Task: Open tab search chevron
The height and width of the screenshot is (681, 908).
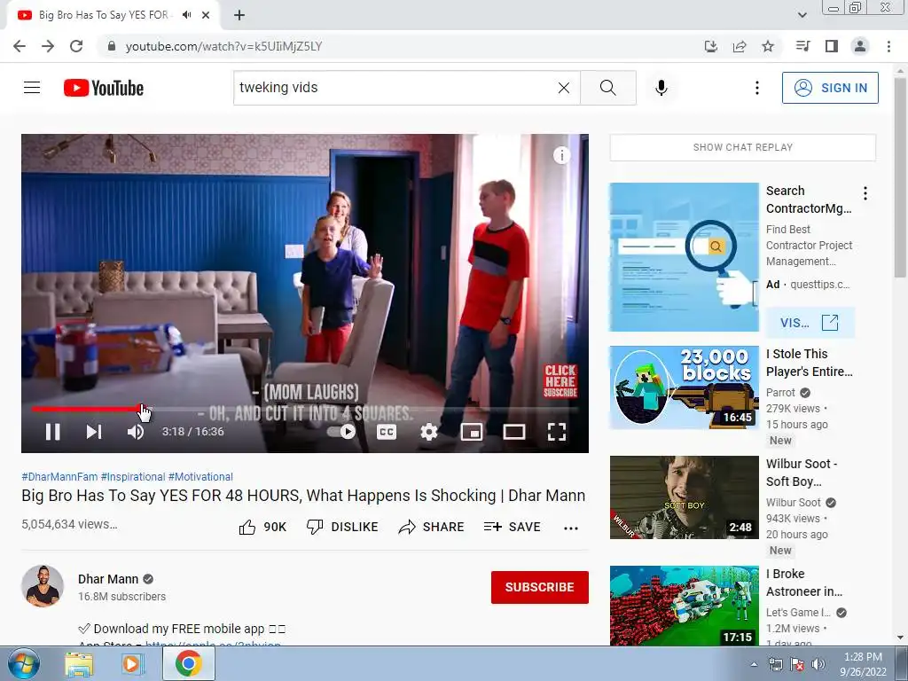Action: pyautogui.click(x=802, y=15)
